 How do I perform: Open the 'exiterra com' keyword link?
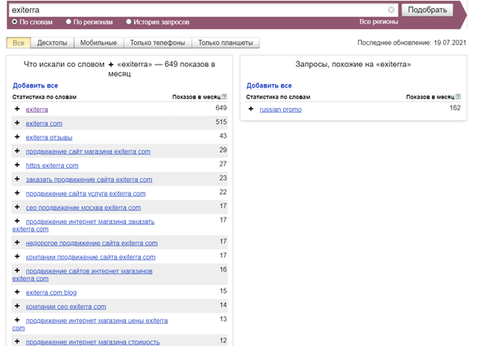44,124
